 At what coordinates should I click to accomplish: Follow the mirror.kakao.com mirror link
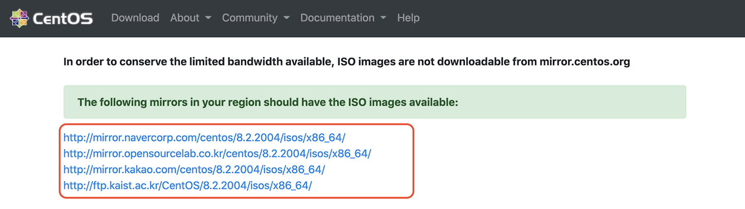pos(194,170)
